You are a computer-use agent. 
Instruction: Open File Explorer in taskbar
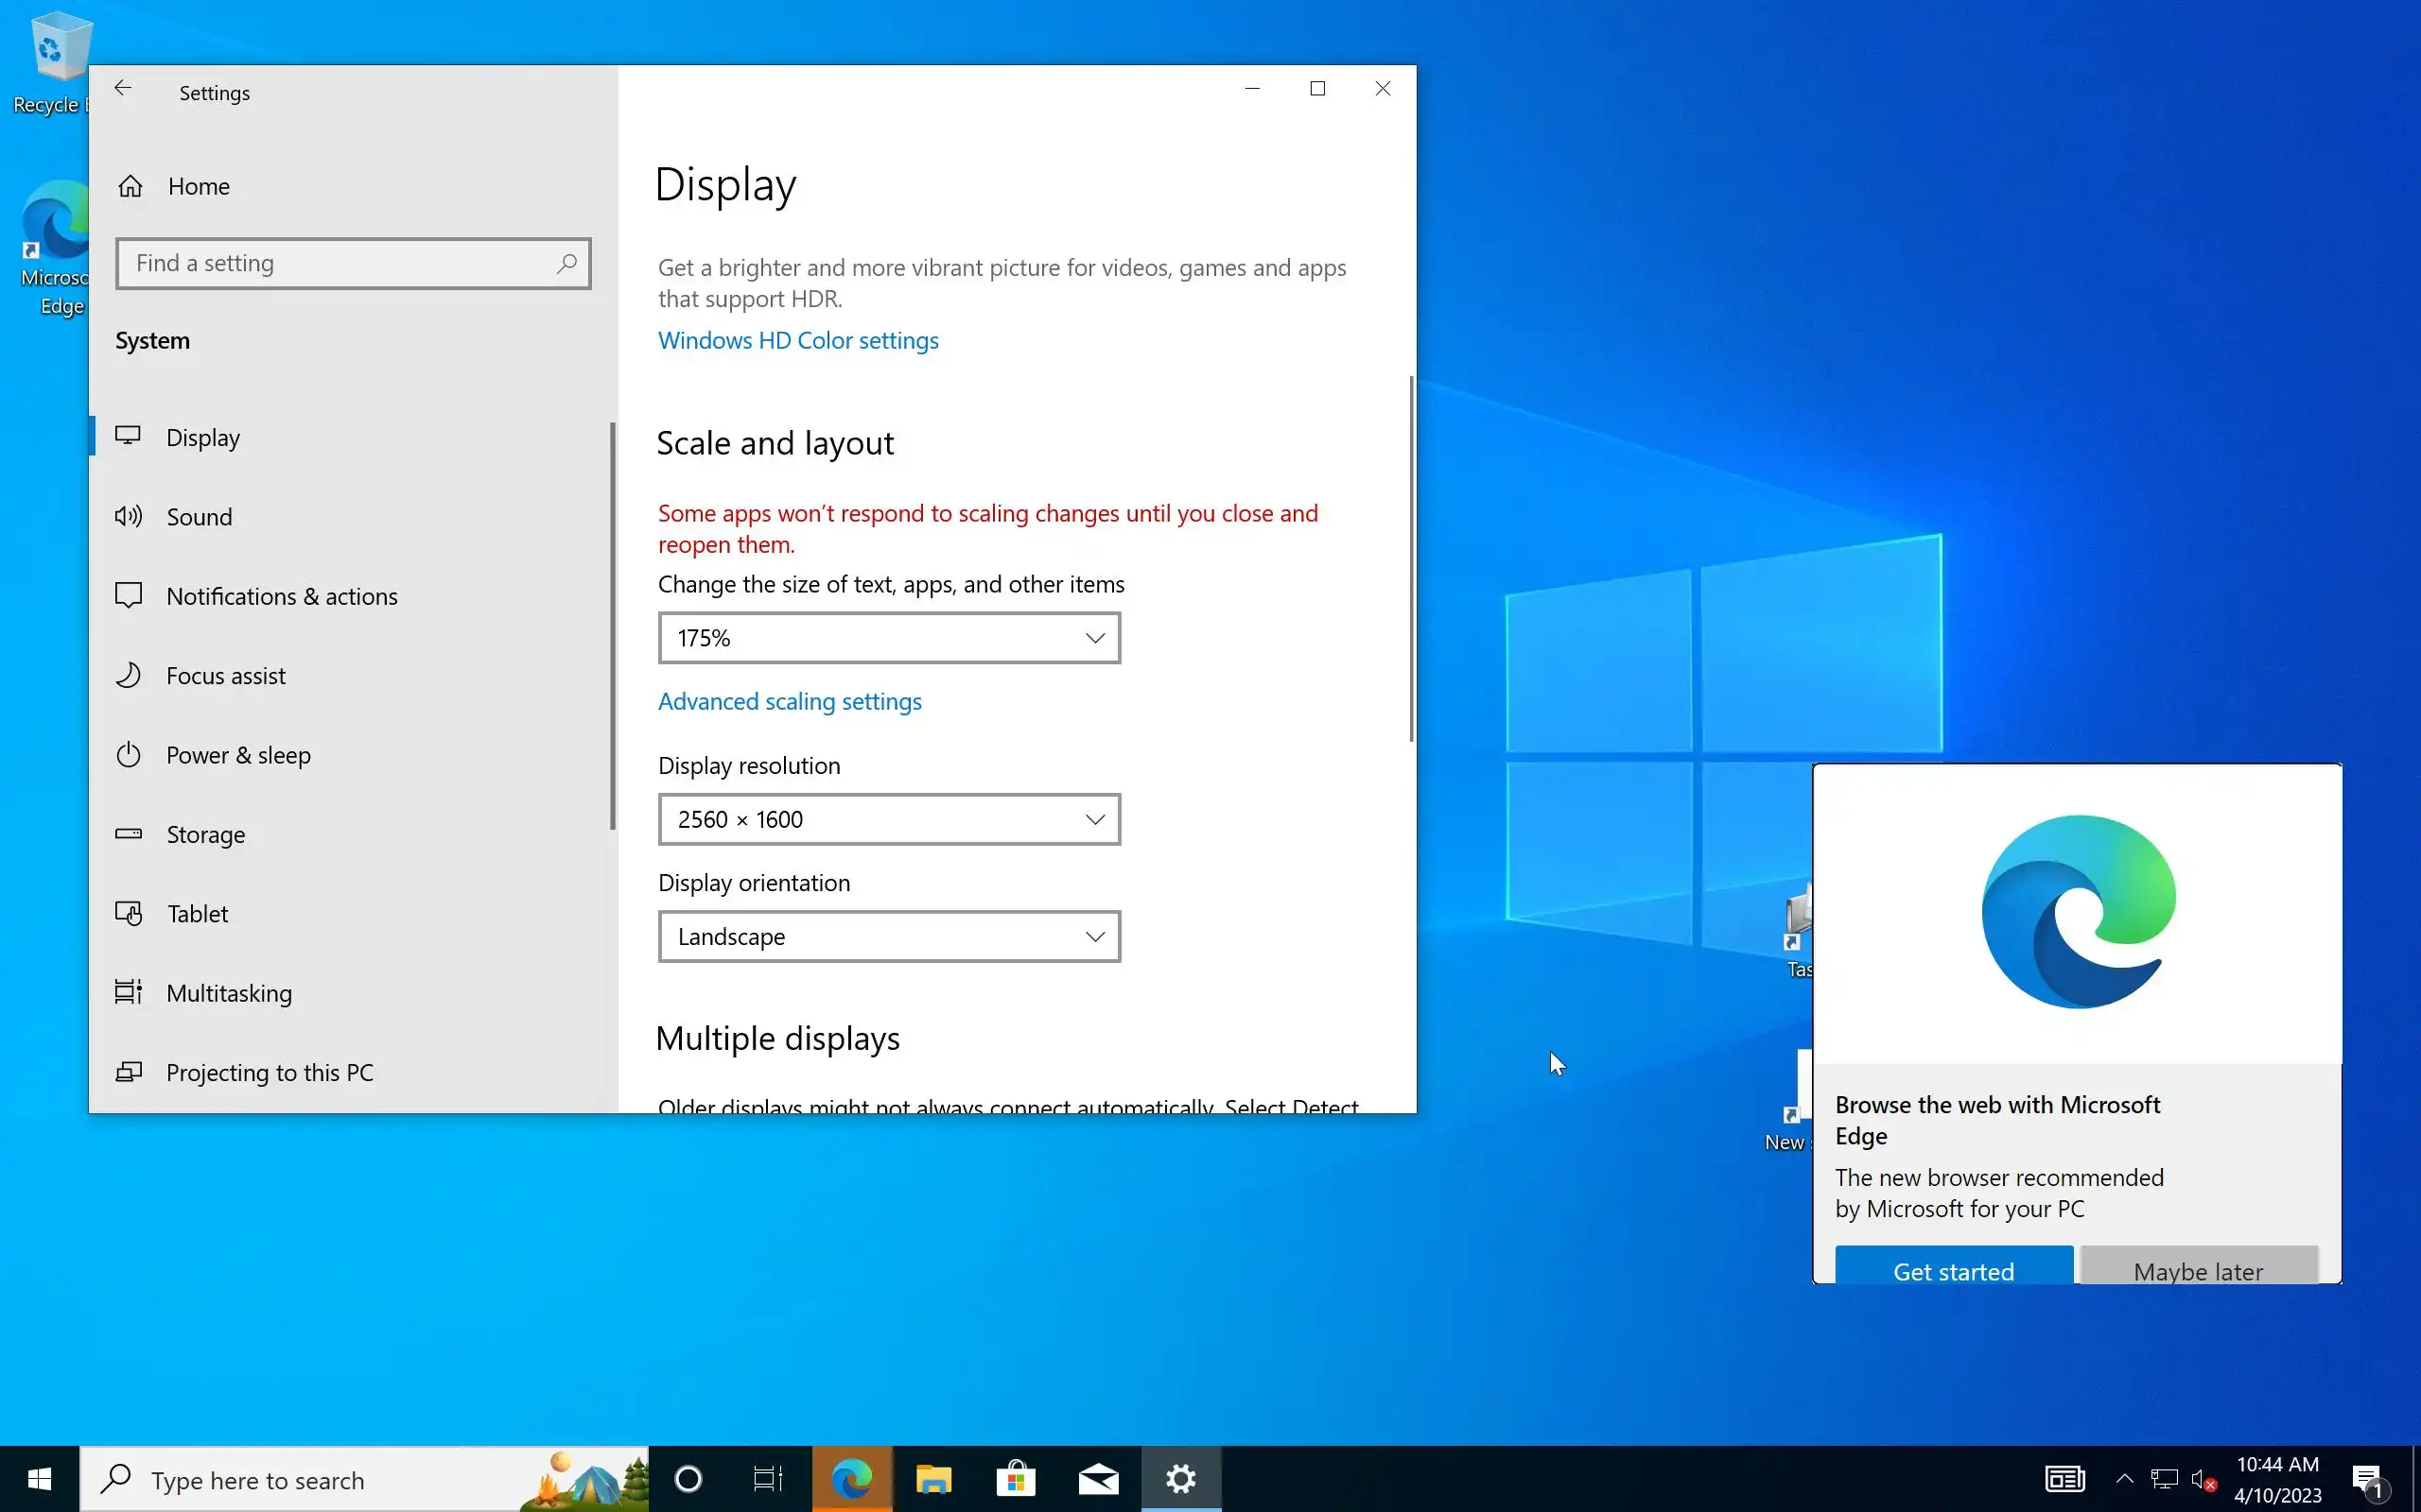932,1478
